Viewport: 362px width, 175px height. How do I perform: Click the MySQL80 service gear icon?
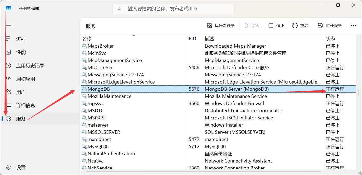pos(84,147)
